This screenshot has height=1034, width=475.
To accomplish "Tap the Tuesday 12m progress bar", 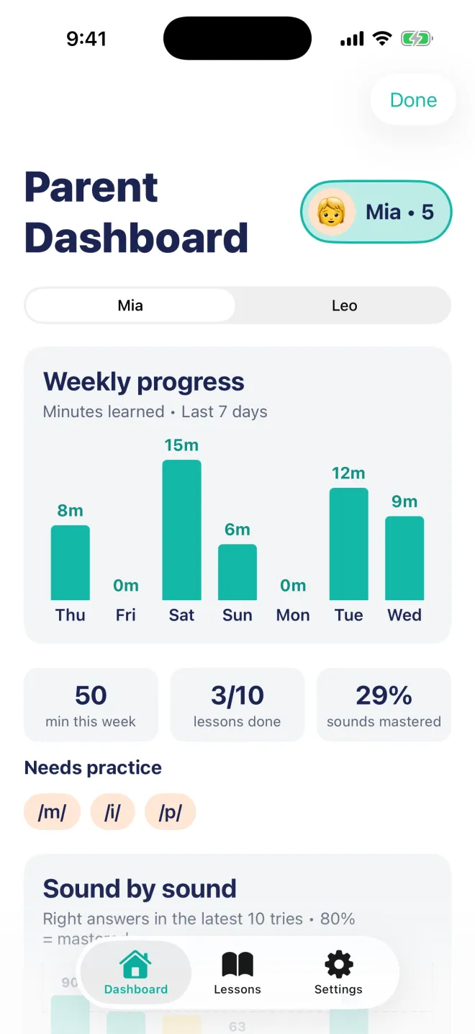I will pyautogui.click(x=349, y=544).
